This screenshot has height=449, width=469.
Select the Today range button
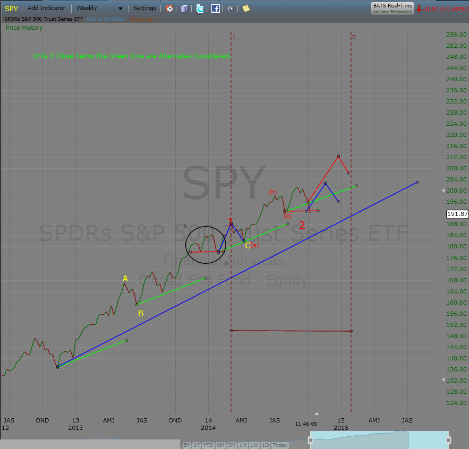280,445
